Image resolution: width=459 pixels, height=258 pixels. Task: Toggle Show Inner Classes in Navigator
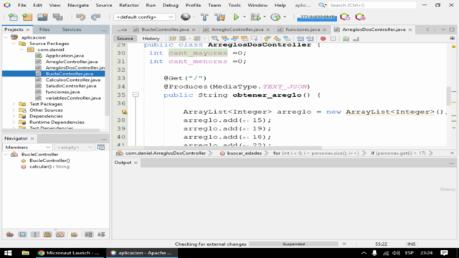[x=60, y=234]
